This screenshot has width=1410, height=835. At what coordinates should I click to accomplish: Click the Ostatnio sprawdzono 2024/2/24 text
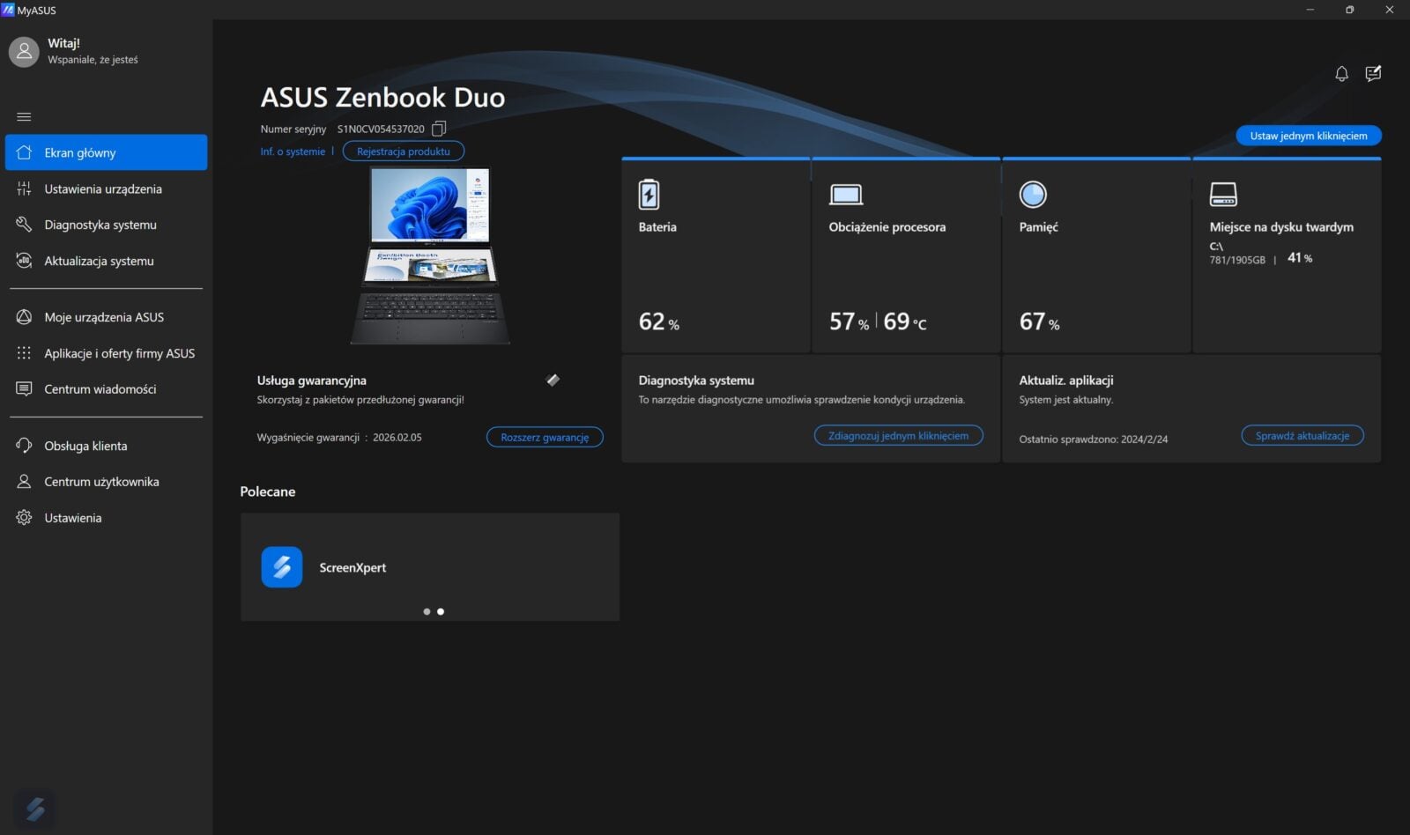coord(1094,439)
